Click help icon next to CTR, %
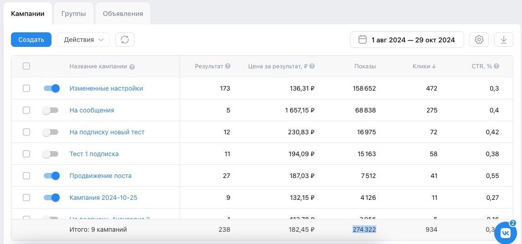This screenshot has width=522, height=244. [496, 66]
